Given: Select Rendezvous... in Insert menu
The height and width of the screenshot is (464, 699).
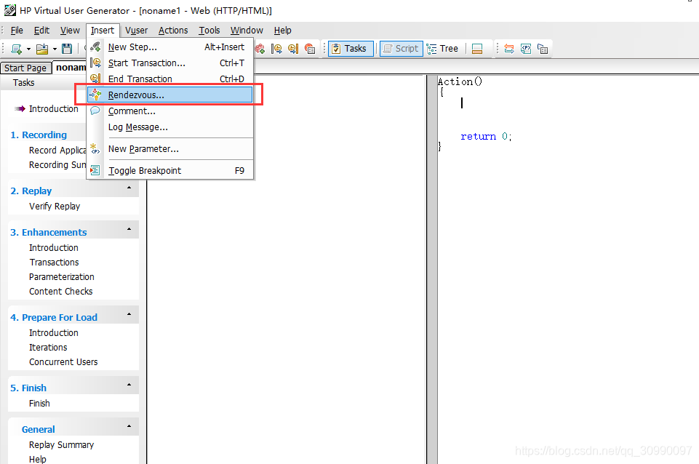Looking at the screenshot, I should pos(170,95).
